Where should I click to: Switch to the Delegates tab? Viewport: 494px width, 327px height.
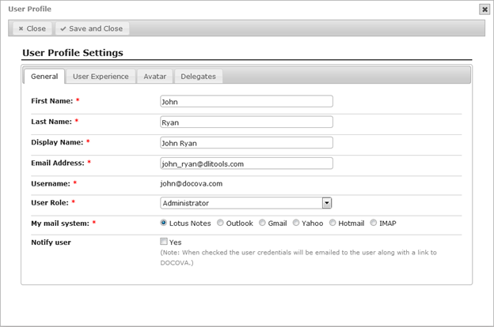(198, 77)
